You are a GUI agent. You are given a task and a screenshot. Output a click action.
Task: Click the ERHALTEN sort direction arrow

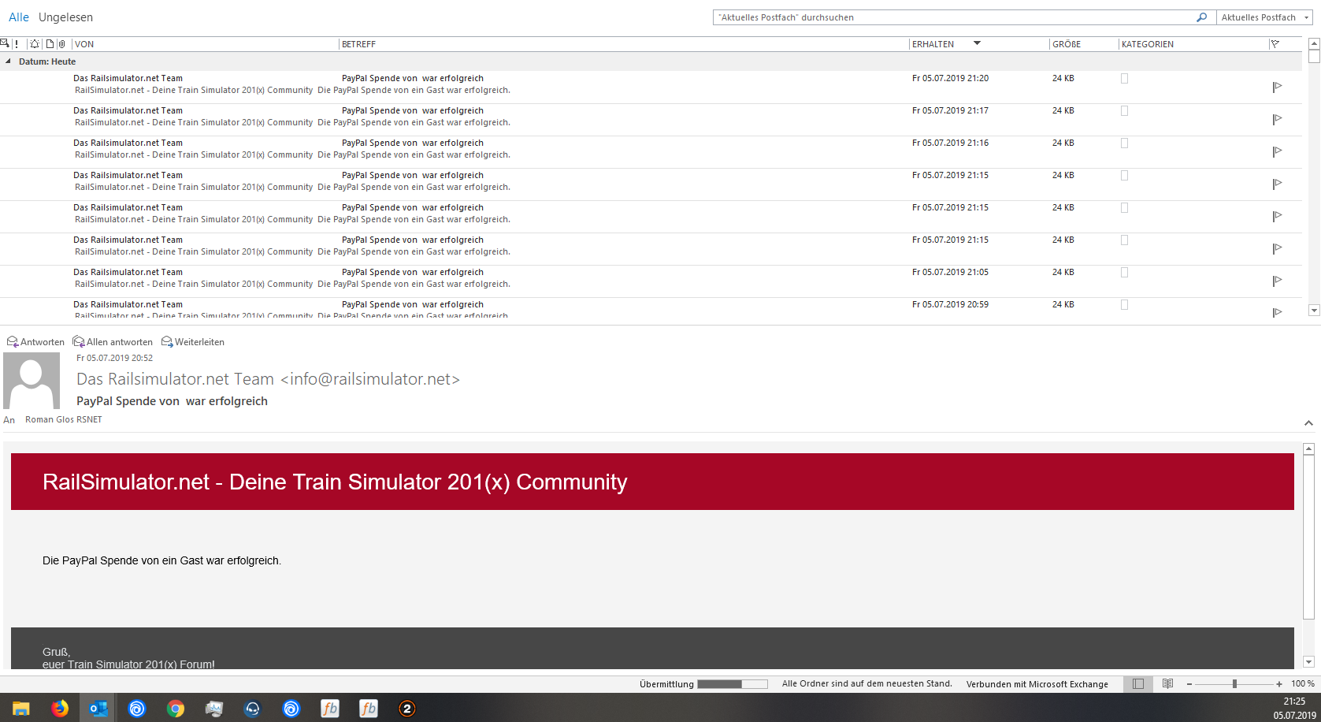[x=977, y=43]
